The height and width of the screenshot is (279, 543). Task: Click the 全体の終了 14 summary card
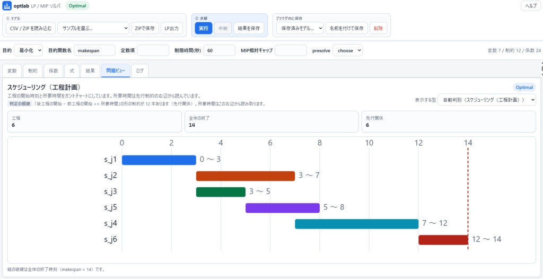[x=271, y=121]
